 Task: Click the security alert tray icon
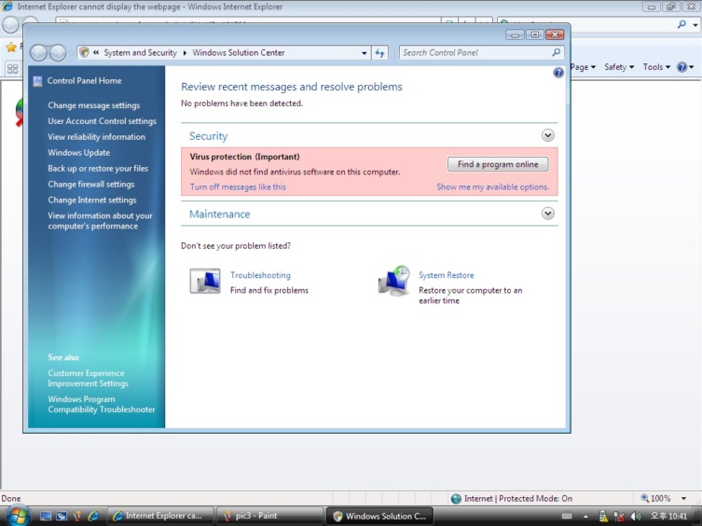(x=603, y=516)
